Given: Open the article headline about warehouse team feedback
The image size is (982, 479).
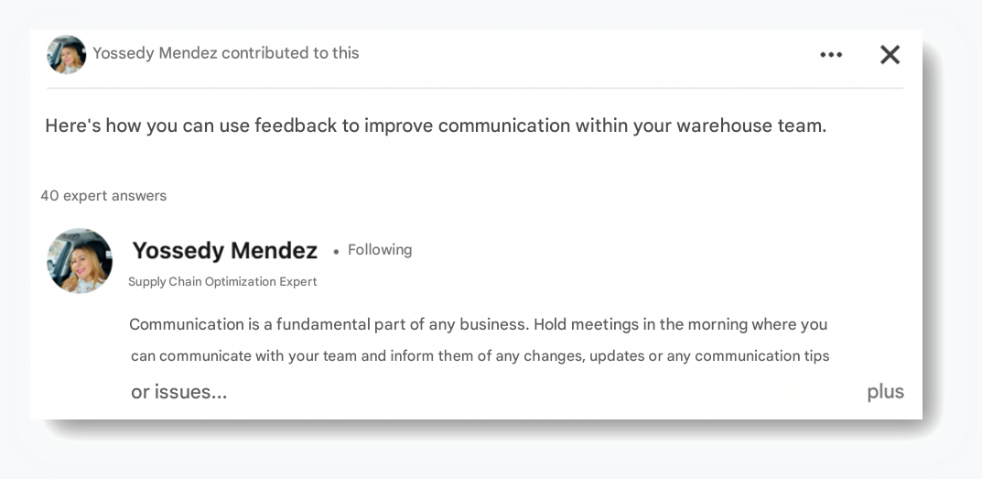Looking at the screenshot, I should pos(436,125).
